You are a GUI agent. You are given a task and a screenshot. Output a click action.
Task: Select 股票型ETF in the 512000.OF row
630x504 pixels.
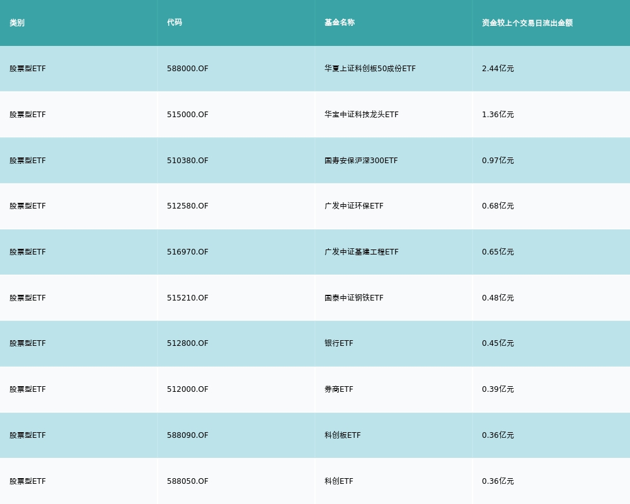pyautogui.click(x=28, y=389)
